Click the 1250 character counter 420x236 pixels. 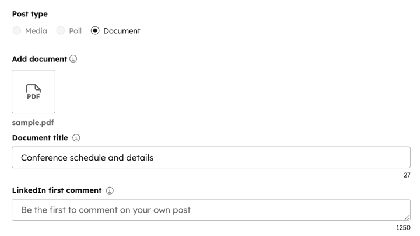point(403,228)
